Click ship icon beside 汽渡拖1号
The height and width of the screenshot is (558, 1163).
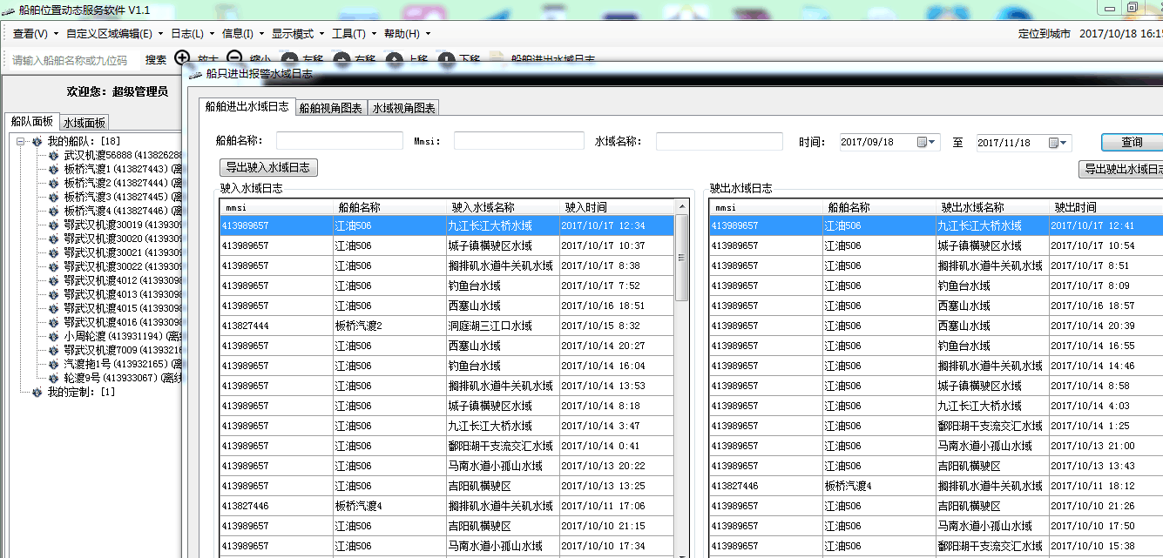pos(54,364)
